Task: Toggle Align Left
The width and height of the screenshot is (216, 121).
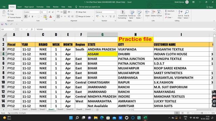Action: click(58, 16)
